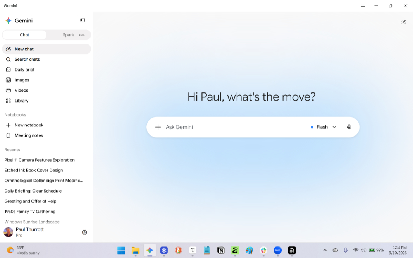Open Notion from the taskbar
The height and width of the screenshot is (258, 413).
(x=221, y=250)
